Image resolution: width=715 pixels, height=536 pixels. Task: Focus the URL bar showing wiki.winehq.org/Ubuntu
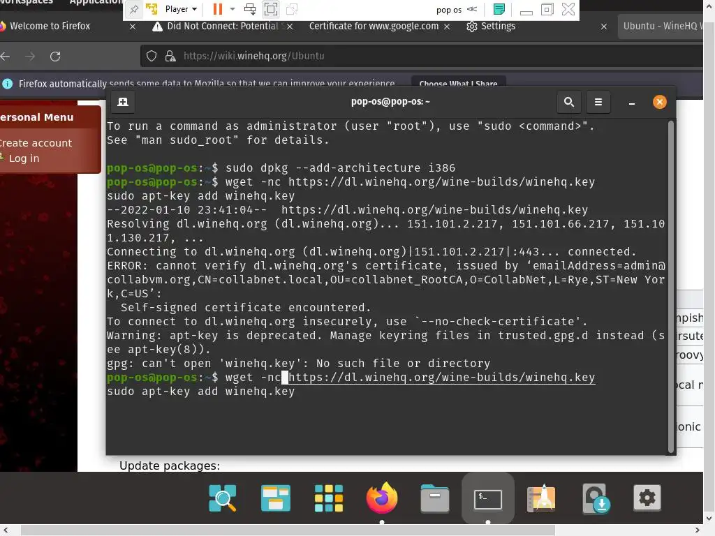[x=422, y=56]
